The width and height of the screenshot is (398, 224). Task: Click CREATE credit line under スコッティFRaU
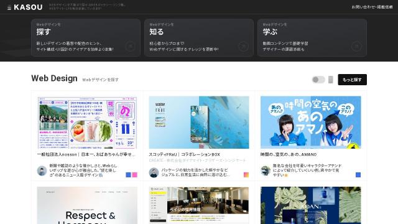click(198, 161)
